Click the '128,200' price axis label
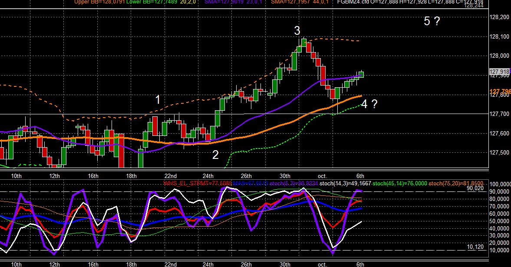The height and width of the screenshot is (267, 511). point(499,17)
